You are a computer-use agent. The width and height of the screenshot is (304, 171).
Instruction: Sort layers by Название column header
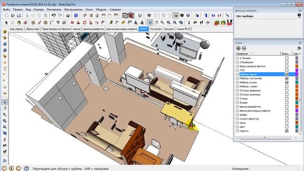tap(257, 54)
